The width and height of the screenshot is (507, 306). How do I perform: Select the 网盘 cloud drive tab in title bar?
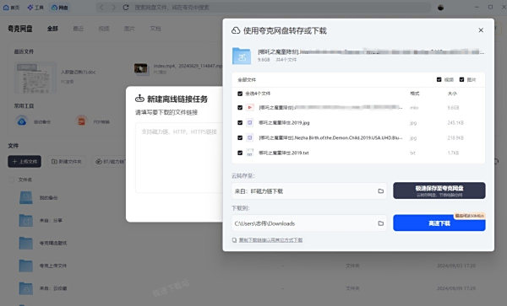[60, 8]
